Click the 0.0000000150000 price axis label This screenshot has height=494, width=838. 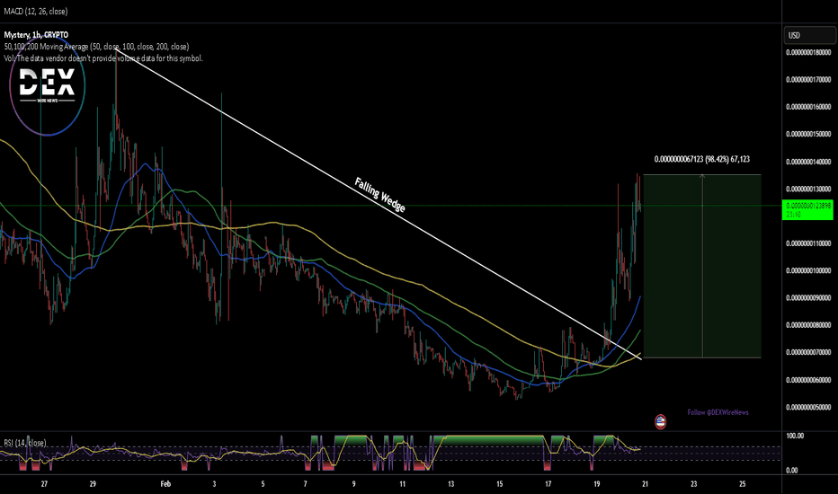[808, 134]
